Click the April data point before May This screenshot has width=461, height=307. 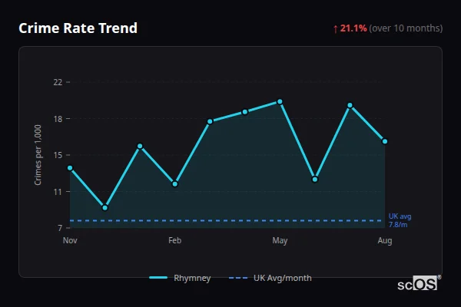click(x=245, y=112)
